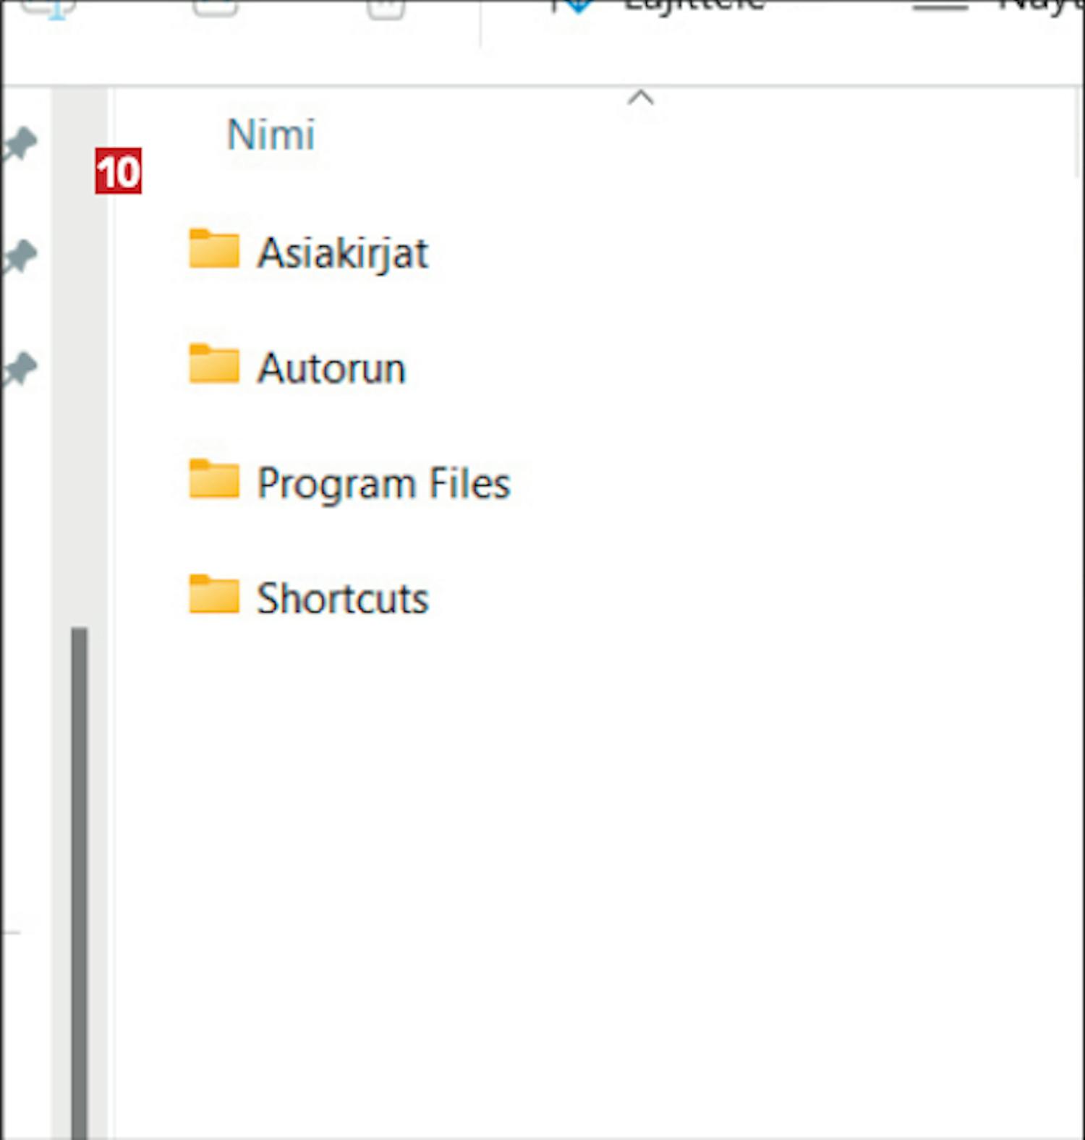
Task: Click the Asiakirjat folder icon
Action: pos(213,250)
